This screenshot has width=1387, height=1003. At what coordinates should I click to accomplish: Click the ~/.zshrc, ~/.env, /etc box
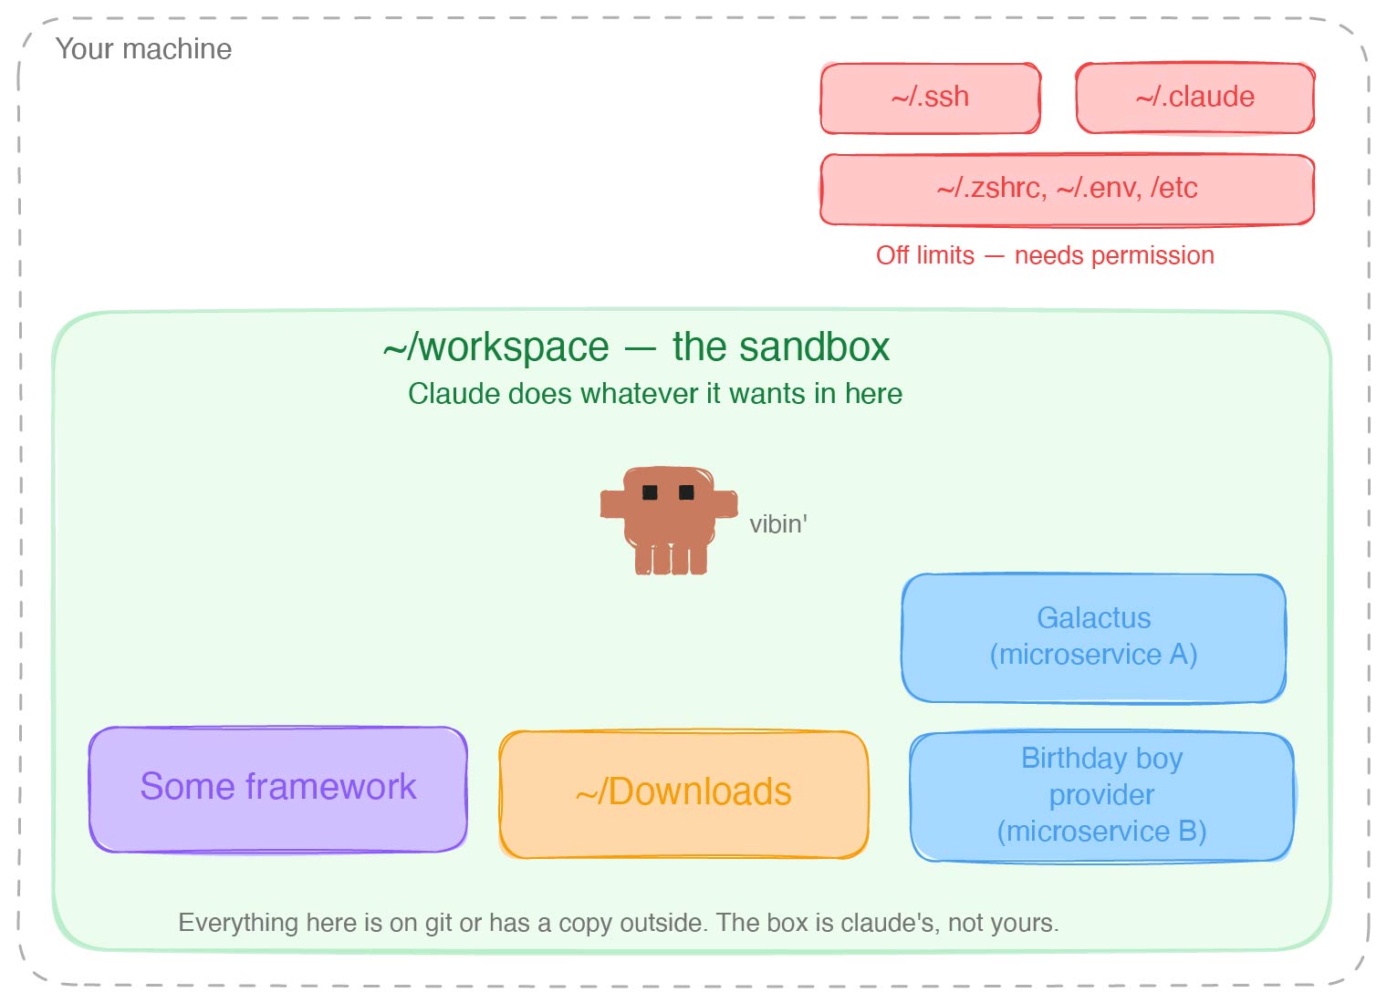[x=1066, y=188]
